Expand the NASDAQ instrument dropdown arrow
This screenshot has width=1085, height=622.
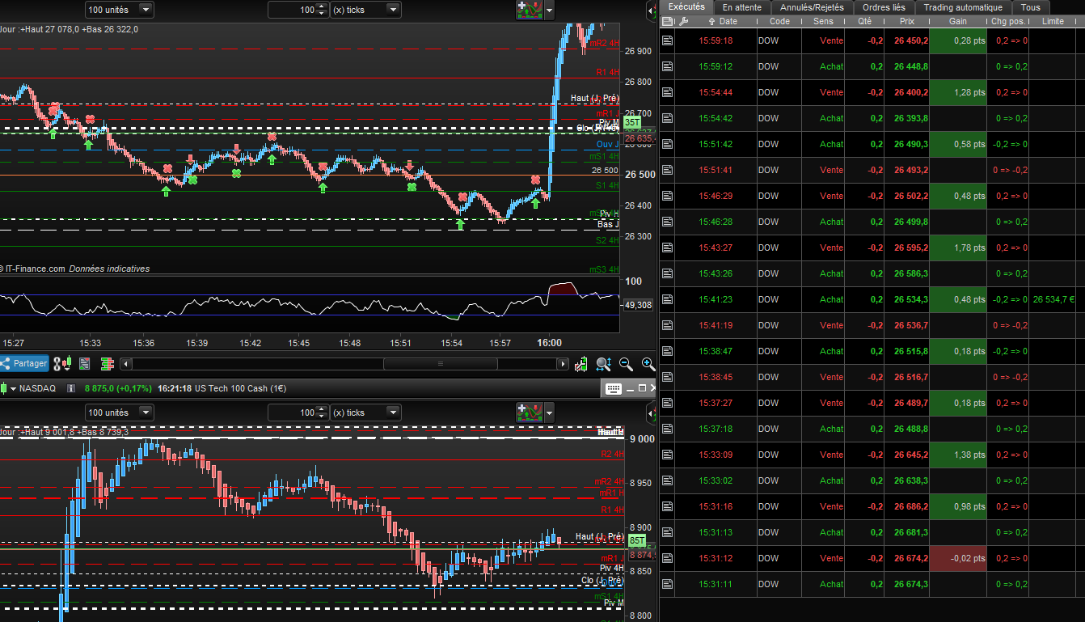pos(13,388)
